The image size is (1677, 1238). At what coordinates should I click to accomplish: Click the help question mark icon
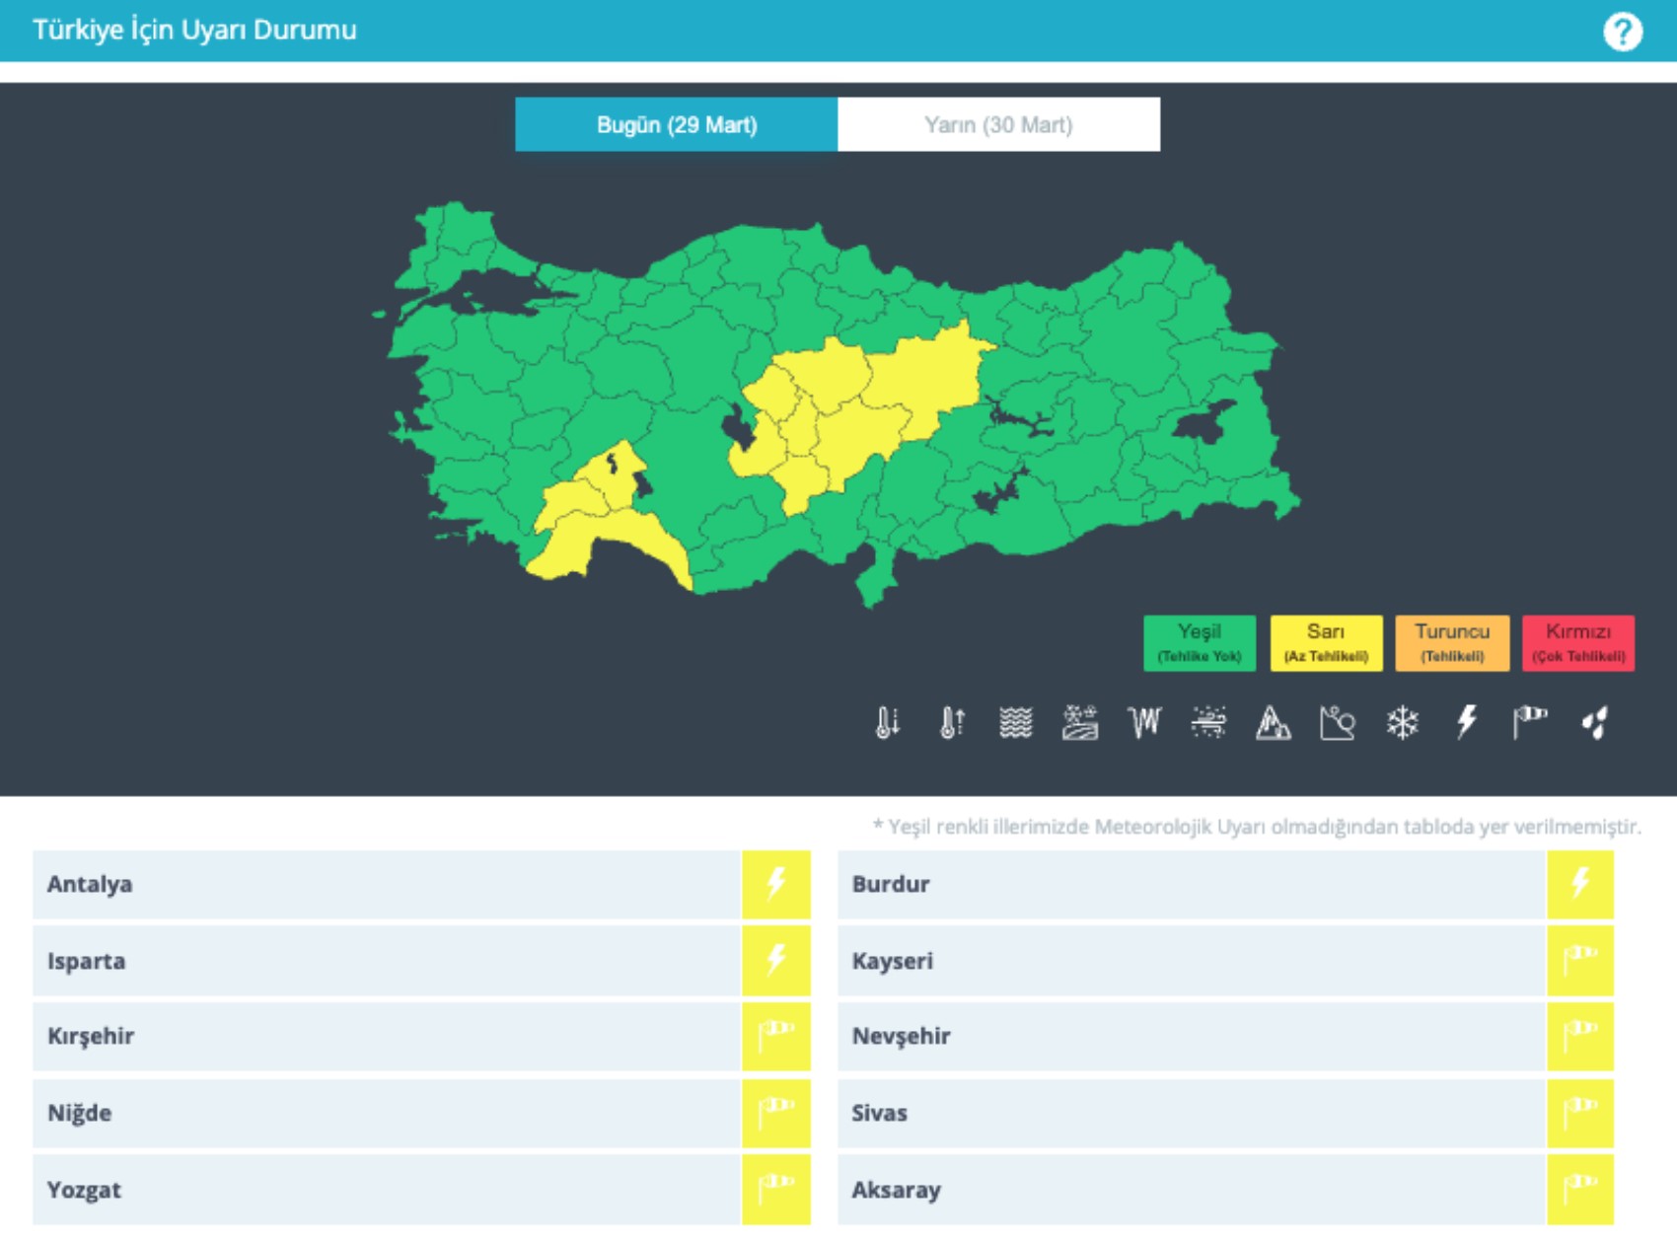point(1622,32)
